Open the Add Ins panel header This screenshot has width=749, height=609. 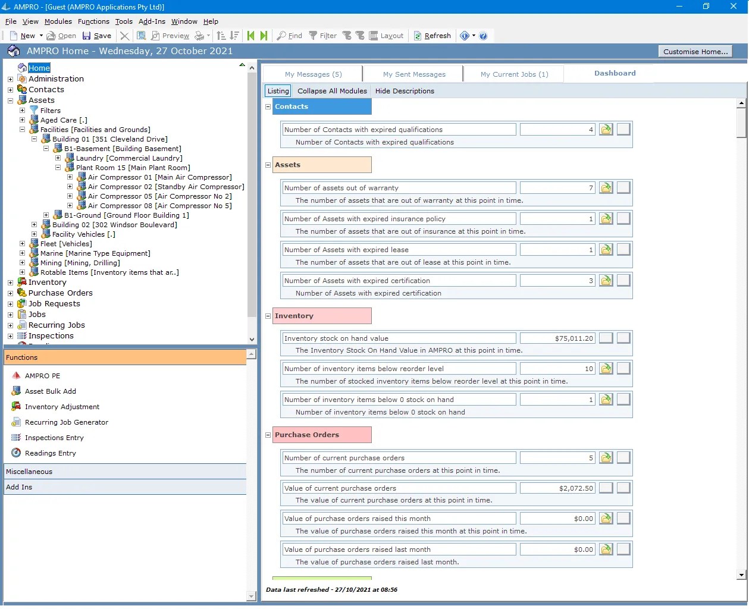(125, 487)
